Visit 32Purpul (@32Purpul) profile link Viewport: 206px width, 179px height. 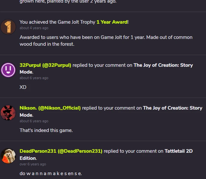click(x=45, y=65)
